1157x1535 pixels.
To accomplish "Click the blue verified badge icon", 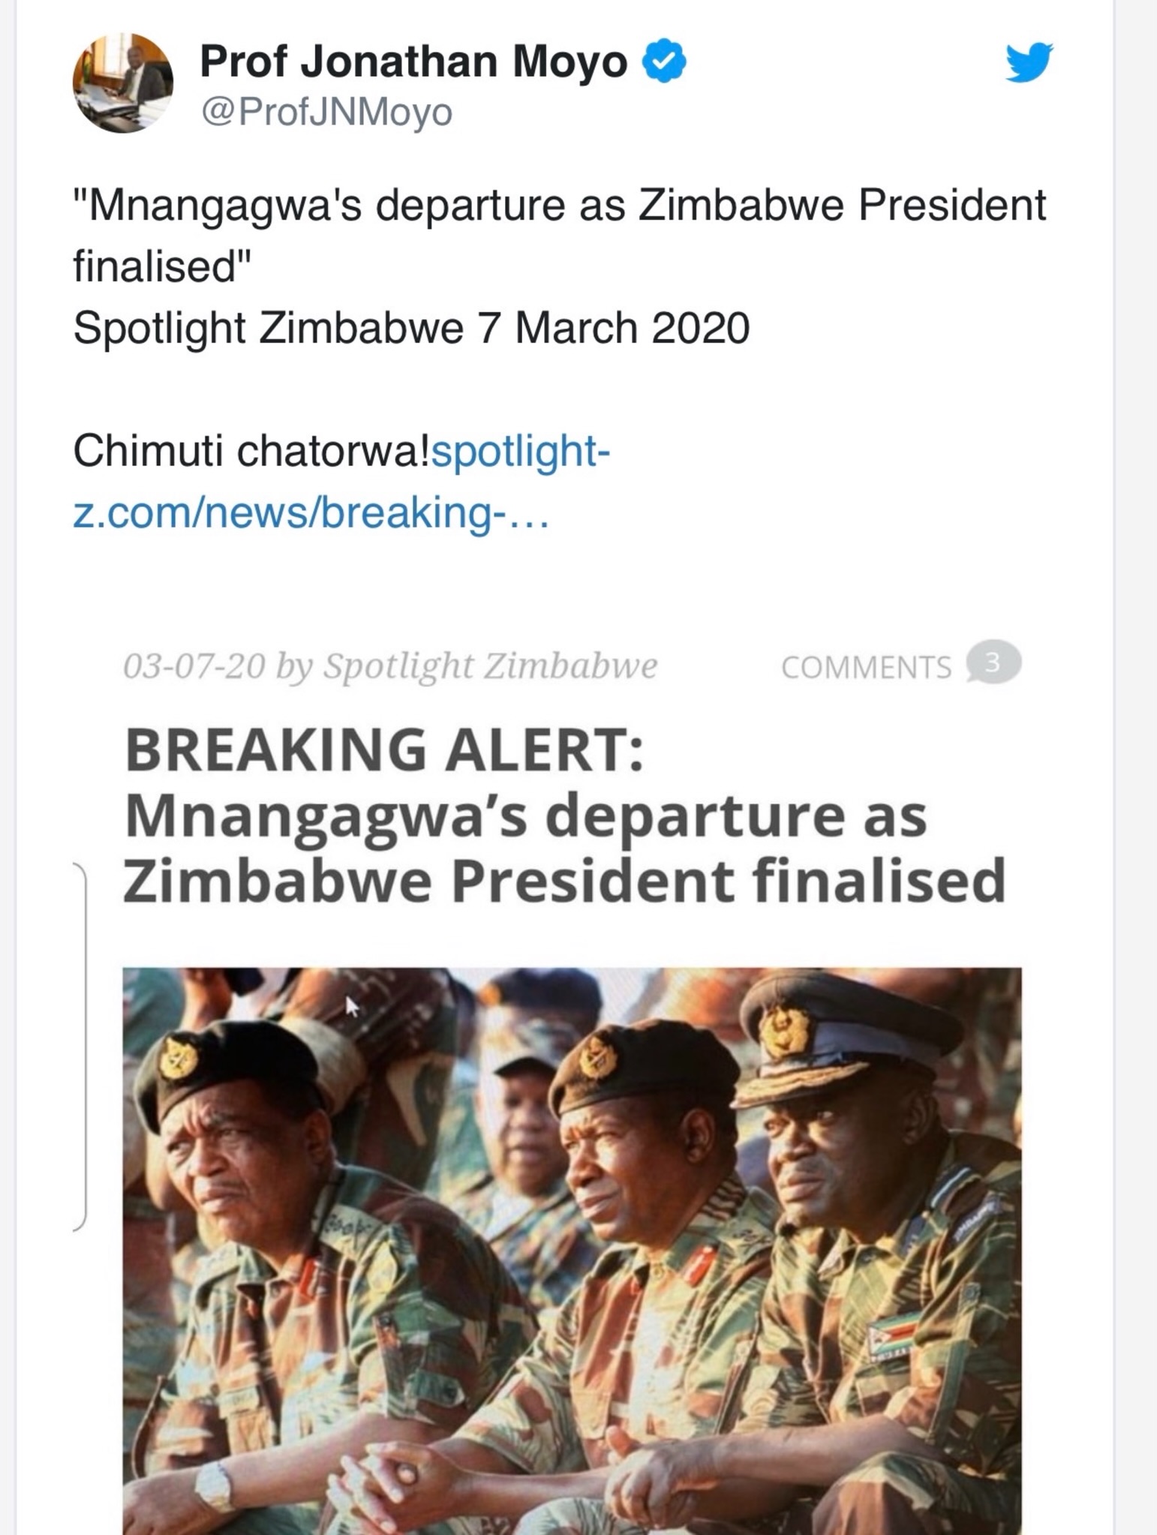I will point(664,62).
